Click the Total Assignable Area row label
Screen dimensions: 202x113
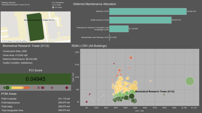click(12, 110)
